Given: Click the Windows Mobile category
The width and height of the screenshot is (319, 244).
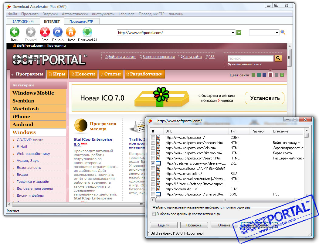Looking at the screenshot, I should 38,93.
